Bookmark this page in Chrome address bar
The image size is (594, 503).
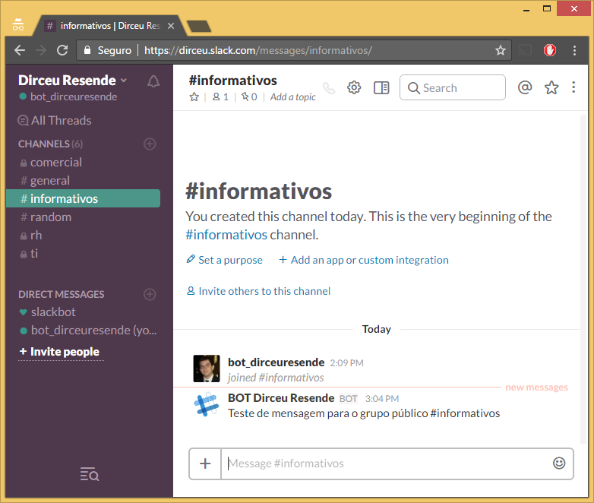[x=501, y=50]
